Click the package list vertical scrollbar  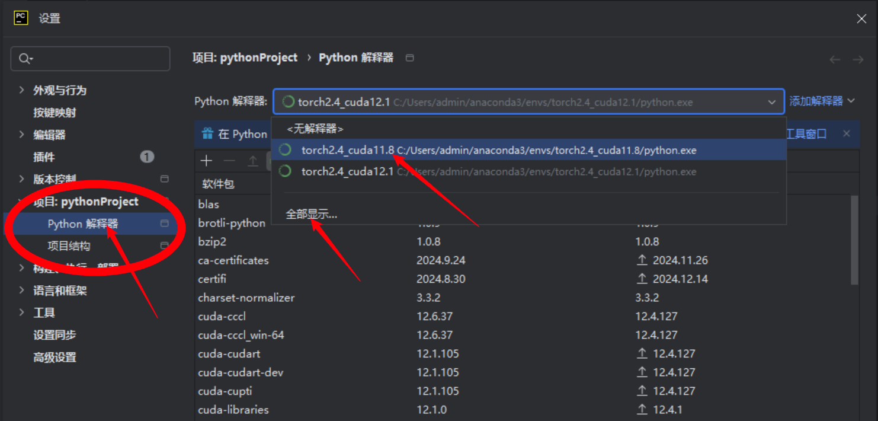coord(854,237)
